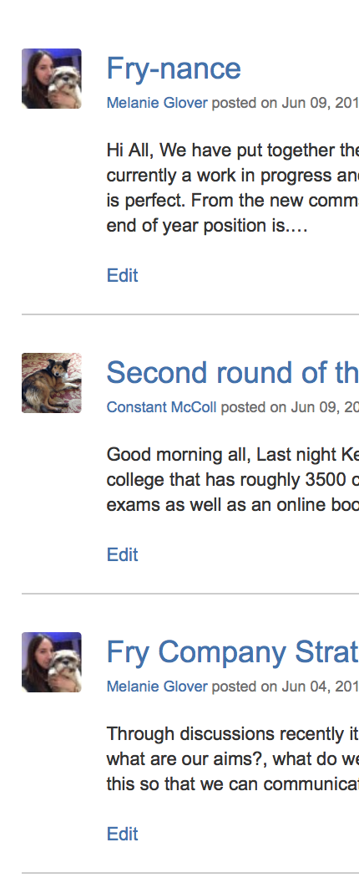The height and width of the screenshot is (878, 359).
Task: Click the 'Through discussions recently' excerpt
Action: [233, 758]
